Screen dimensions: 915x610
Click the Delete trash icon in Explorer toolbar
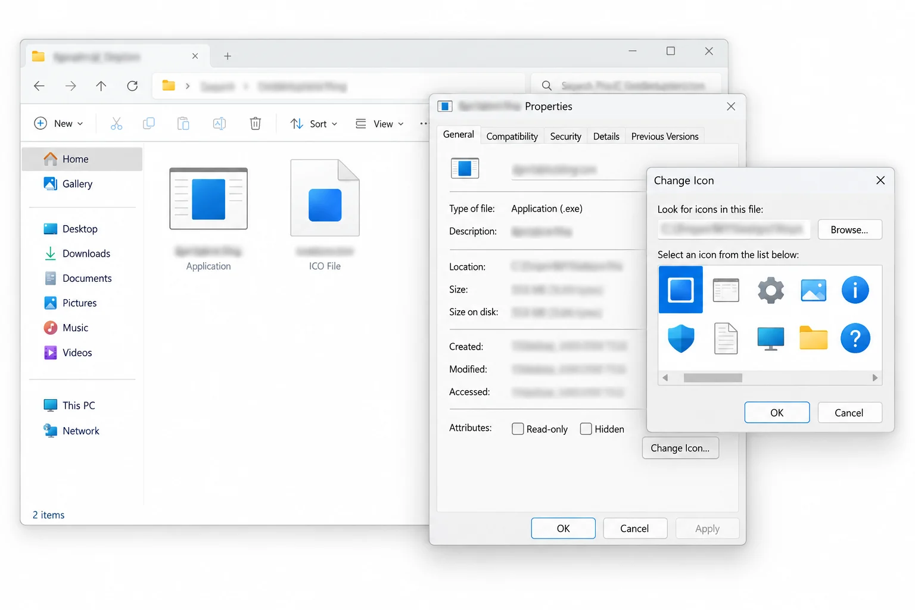tap(255, 123)
